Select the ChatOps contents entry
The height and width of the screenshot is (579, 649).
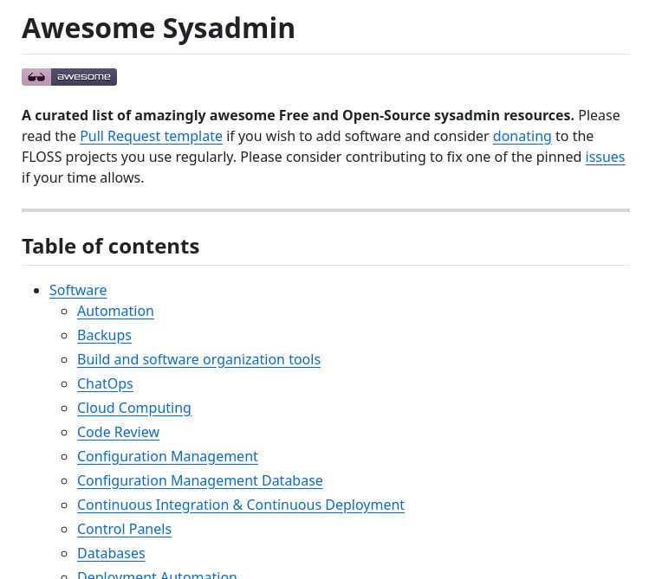[105, 383]
